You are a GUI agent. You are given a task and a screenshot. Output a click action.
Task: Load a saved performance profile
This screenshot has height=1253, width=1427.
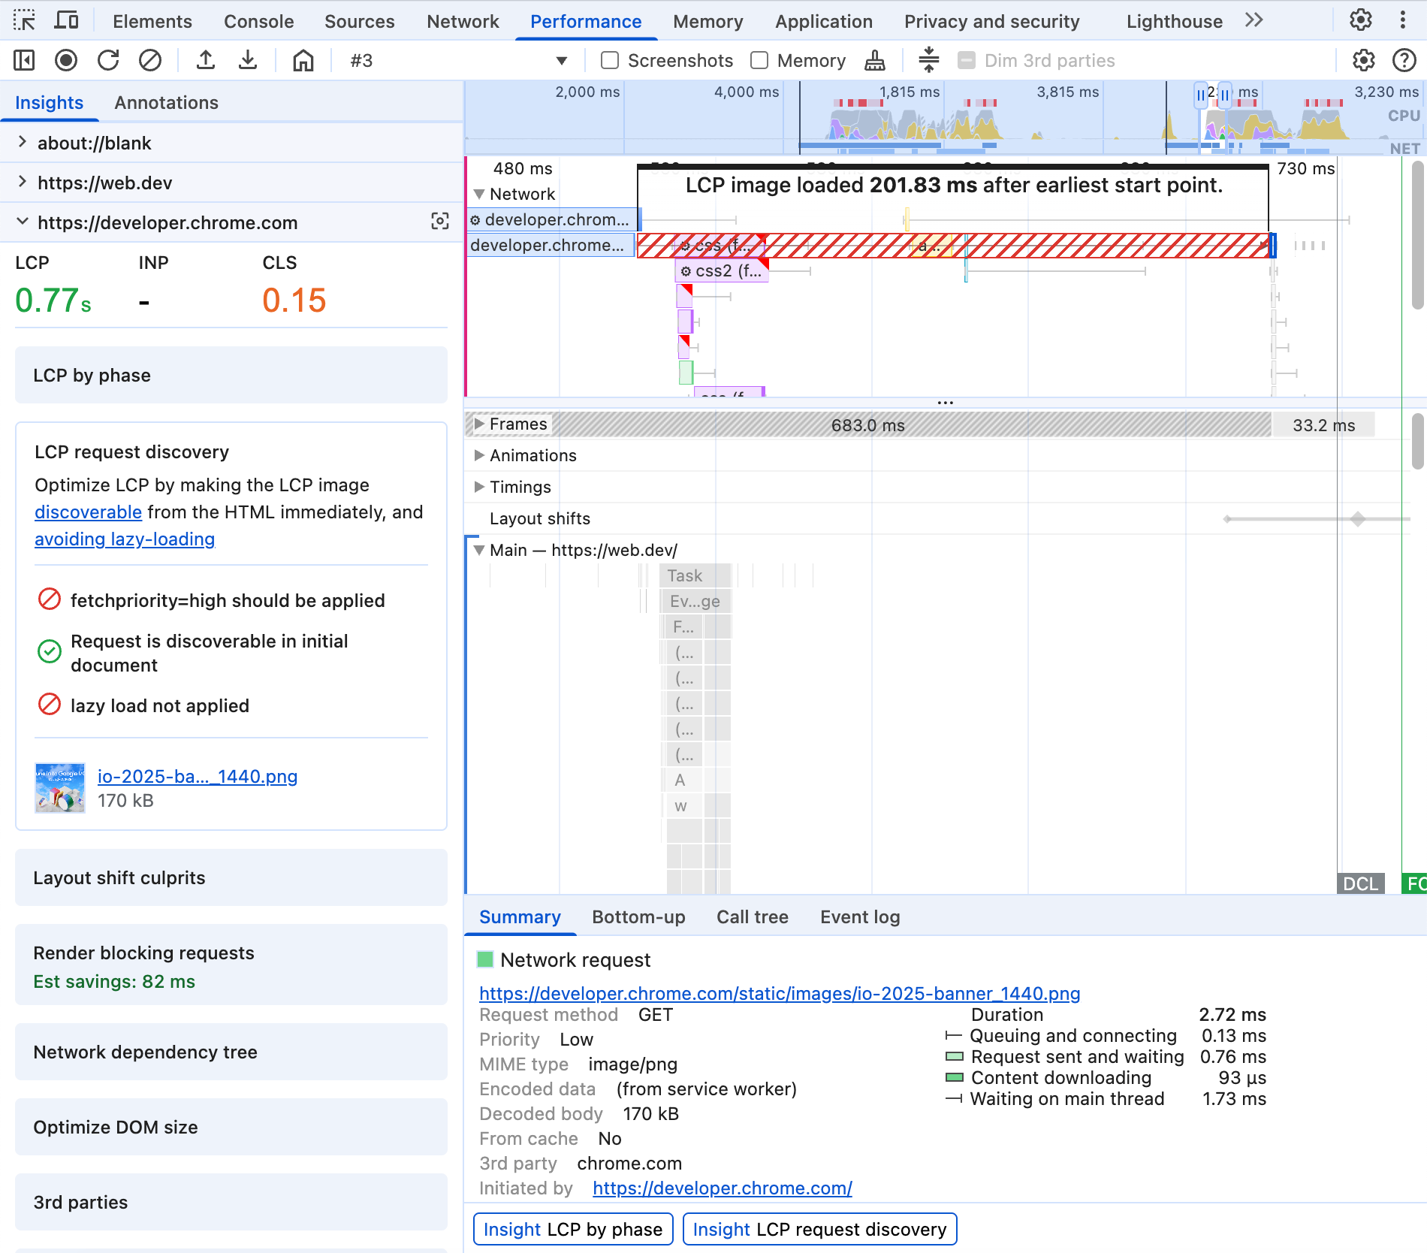[x=206, y=61]
